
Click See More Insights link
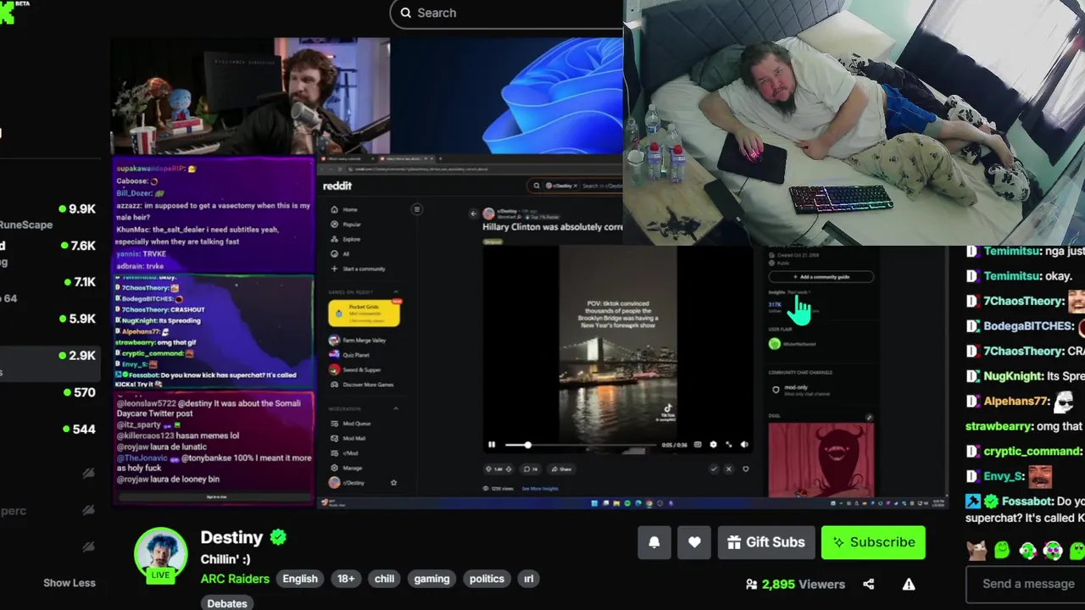[x=540, y=489]
